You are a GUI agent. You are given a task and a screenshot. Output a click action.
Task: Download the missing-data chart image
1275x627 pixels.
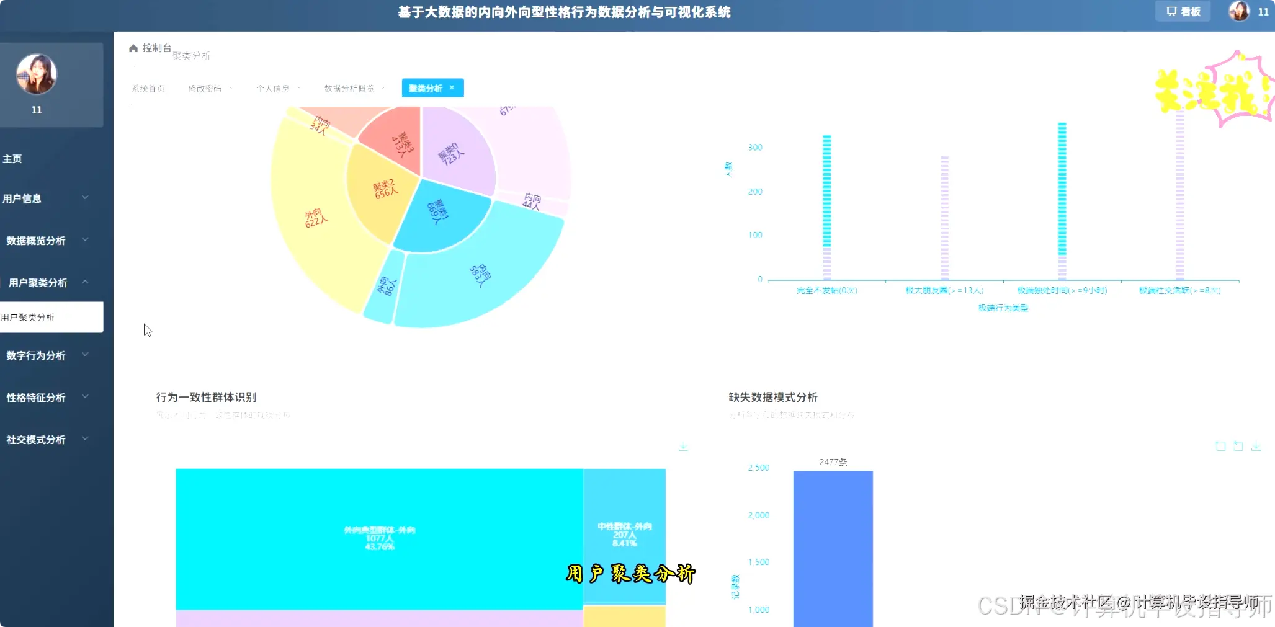pyautogui.click(x=1256, y=446)
